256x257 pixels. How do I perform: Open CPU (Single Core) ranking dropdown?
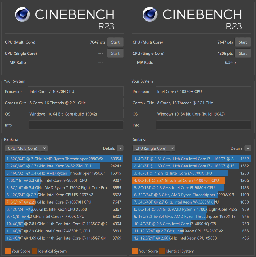pos(154,148)
